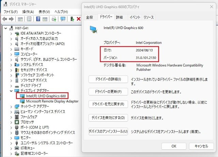Click デバイスのアンインストール(U) button

click(x=108, y=131)
